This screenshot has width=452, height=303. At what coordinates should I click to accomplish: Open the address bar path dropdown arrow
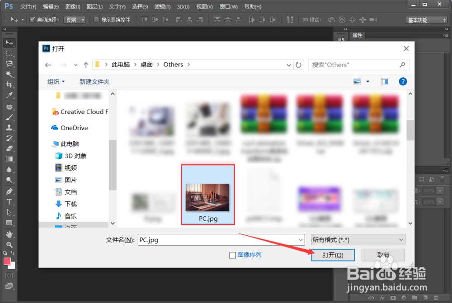[289, 65]
